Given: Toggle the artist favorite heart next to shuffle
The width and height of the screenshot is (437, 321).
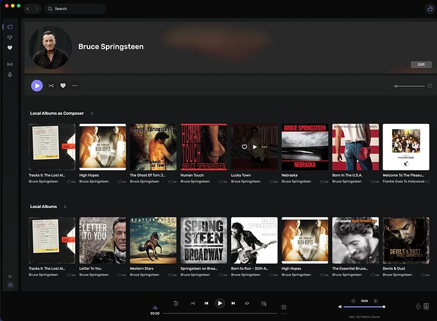Looking at the screenshot, I should (x=63, y=85).
